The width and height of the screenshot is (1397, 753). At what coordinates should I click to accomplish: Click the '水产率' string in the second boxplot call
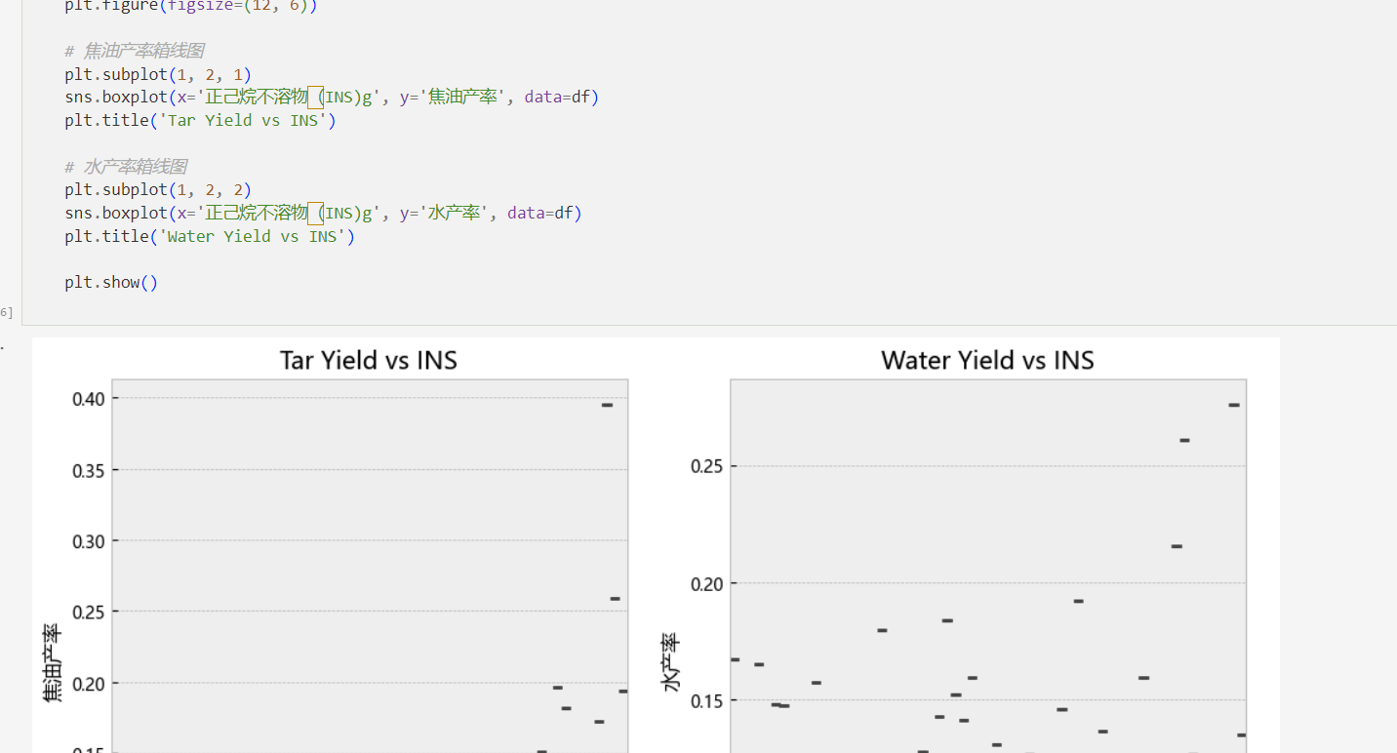pyautogui.click(x=457, y=214)
